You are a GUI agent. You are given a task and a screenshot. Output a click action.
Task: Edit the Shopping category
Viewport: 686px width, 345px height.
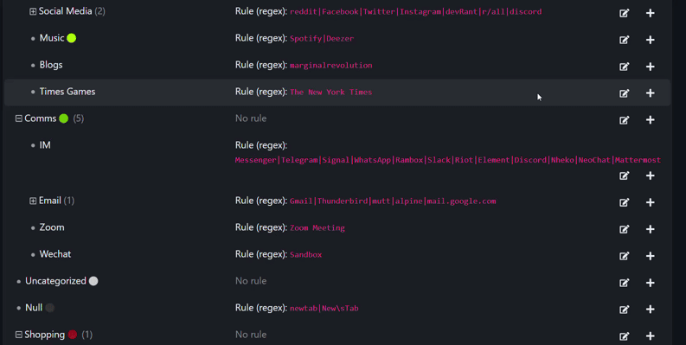pos(625,335)
